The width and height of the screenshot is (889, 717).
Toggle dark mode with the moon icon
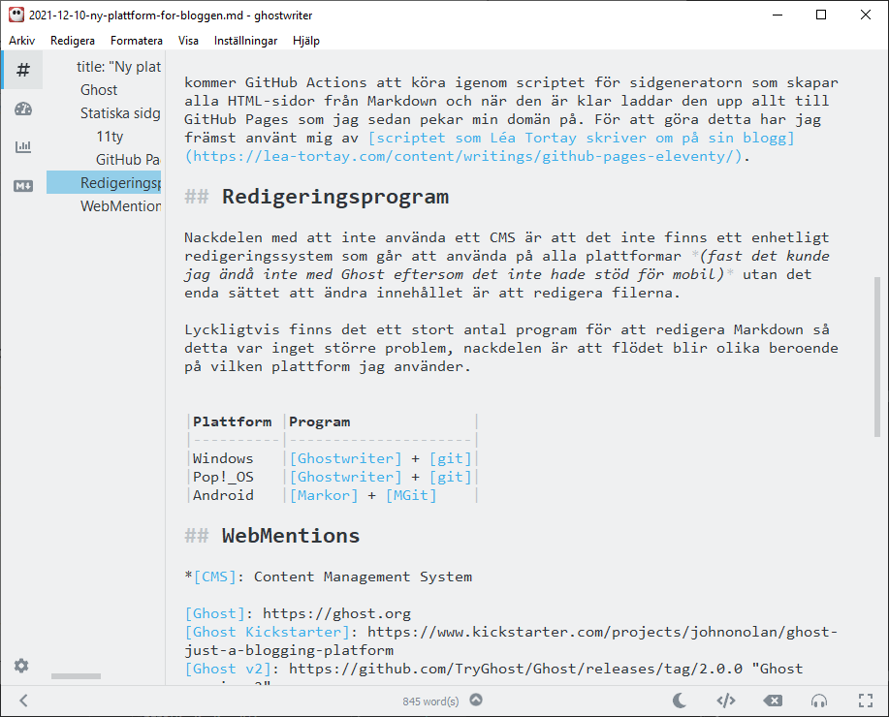[680, 700]
